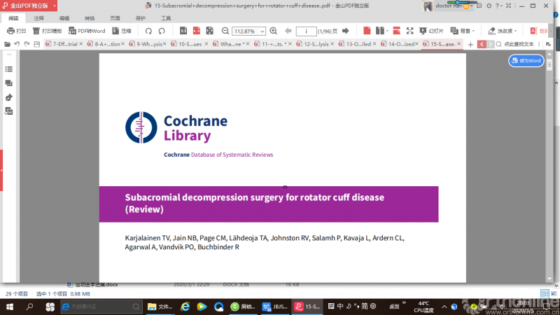Expand the zoom percentage dropdown
The height and width of the screenshot is (315, 560).
(x=262, y=31)
